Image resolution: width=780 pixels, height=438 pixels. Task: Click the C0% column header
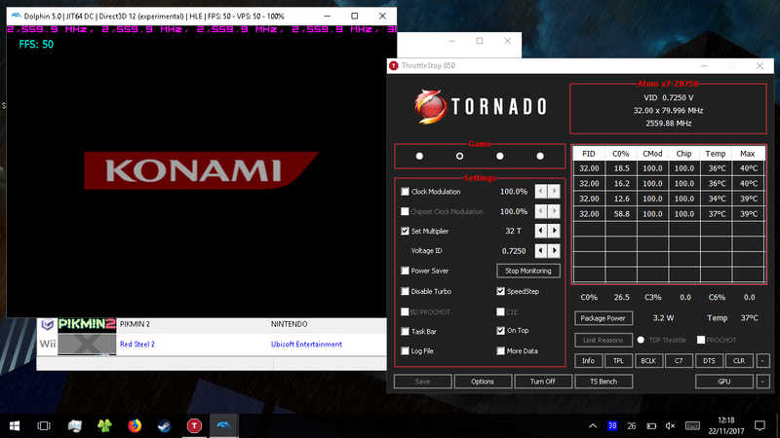click(x=620, y=154)
